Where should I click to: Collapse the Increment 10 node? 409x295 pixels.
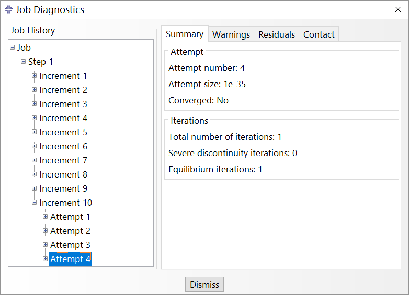pos(34,202)
